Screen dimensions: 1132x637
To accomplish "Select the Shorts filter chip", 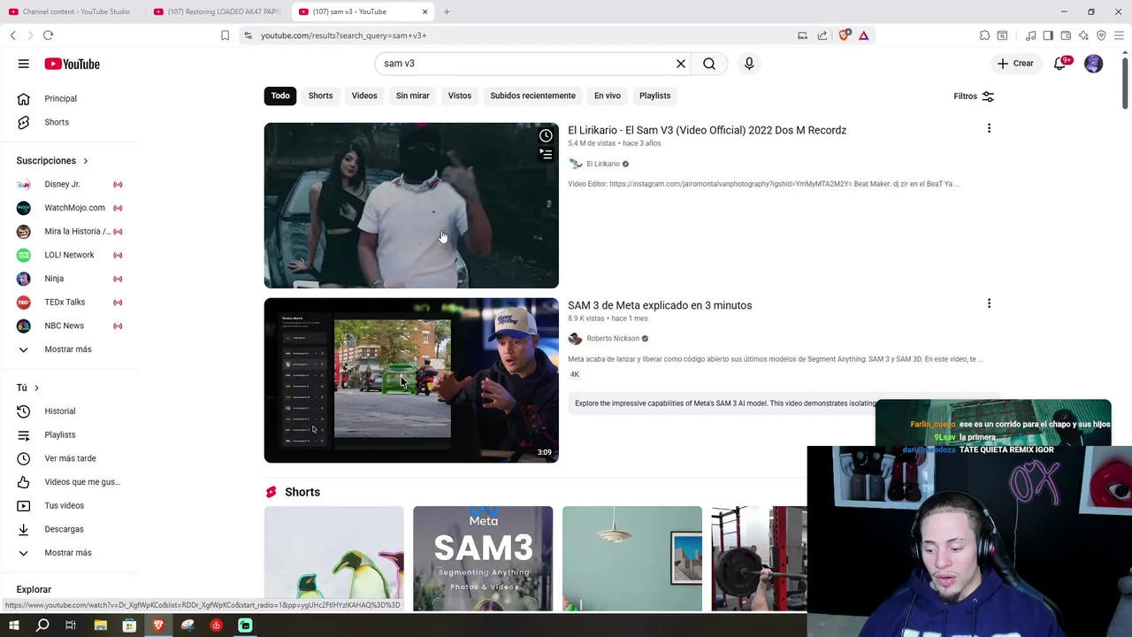I will pyautogui.click(x=320, y=96).
